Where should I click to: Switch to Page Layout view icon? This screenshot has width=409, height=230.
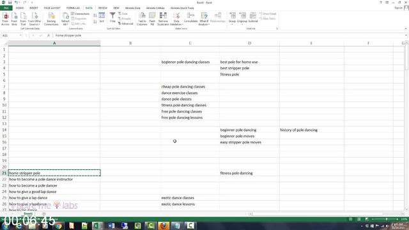pyautogui.click(x=359, y=219)
